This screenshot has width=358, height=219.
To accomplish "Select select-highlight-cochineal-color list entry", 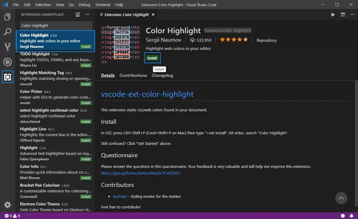I will click(55, 116).
